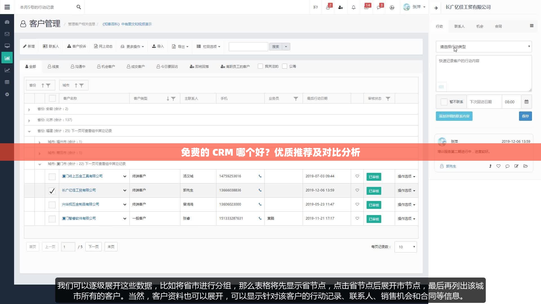541x304 pixels.
Task: Open the mail icon in left sidebar
Action: click(7, 34)
